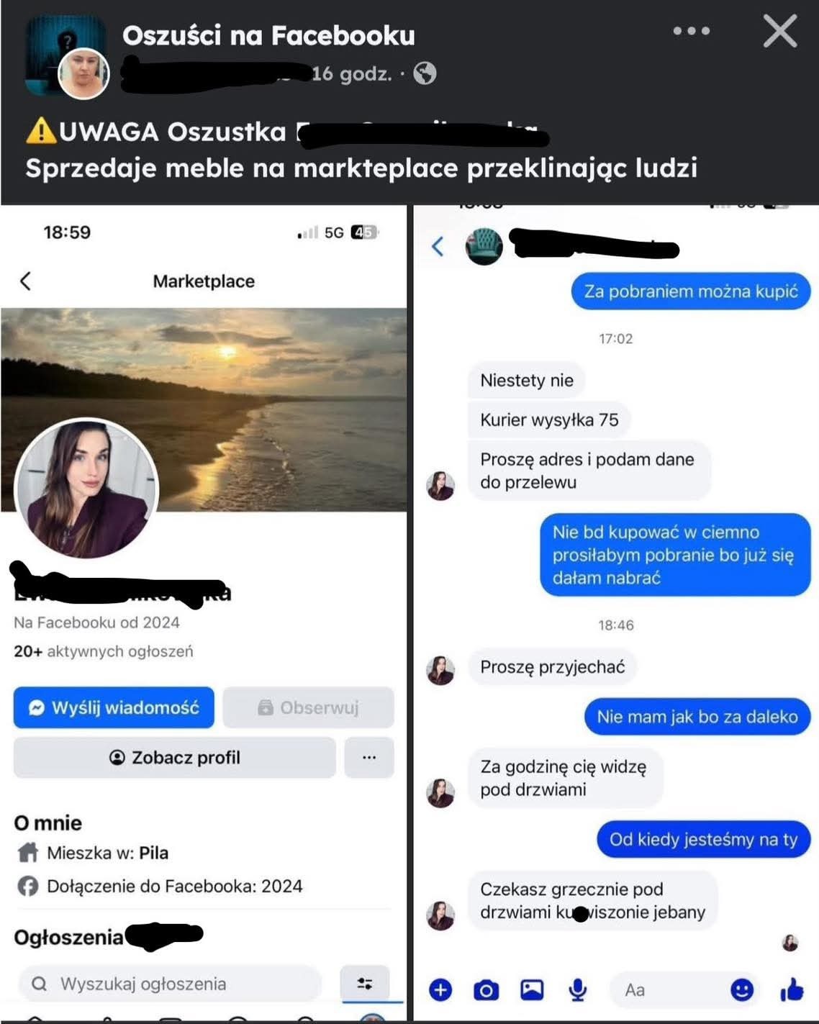Select the photo gallery icon
Viewport: 819px width, 1024px height.
pos(532,990)
